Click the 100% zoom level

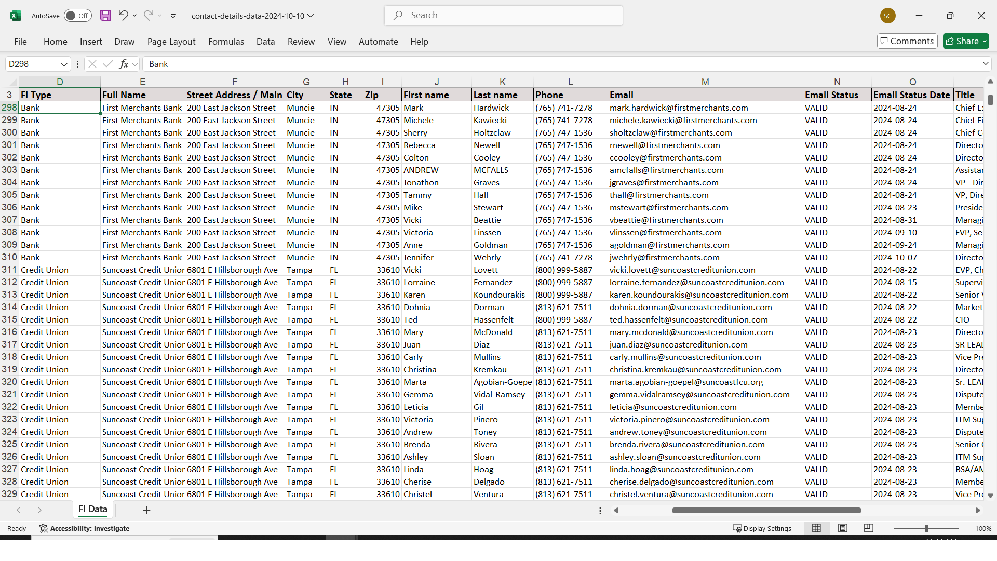983,529
